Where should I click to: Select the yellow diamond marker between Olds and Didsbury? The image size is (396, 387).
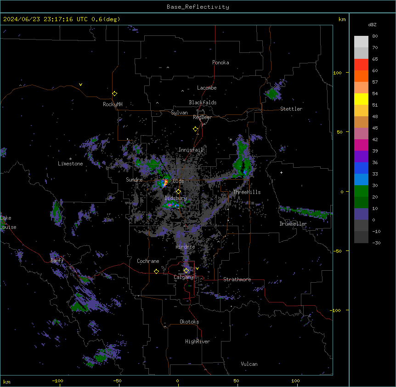click(178, 192)
